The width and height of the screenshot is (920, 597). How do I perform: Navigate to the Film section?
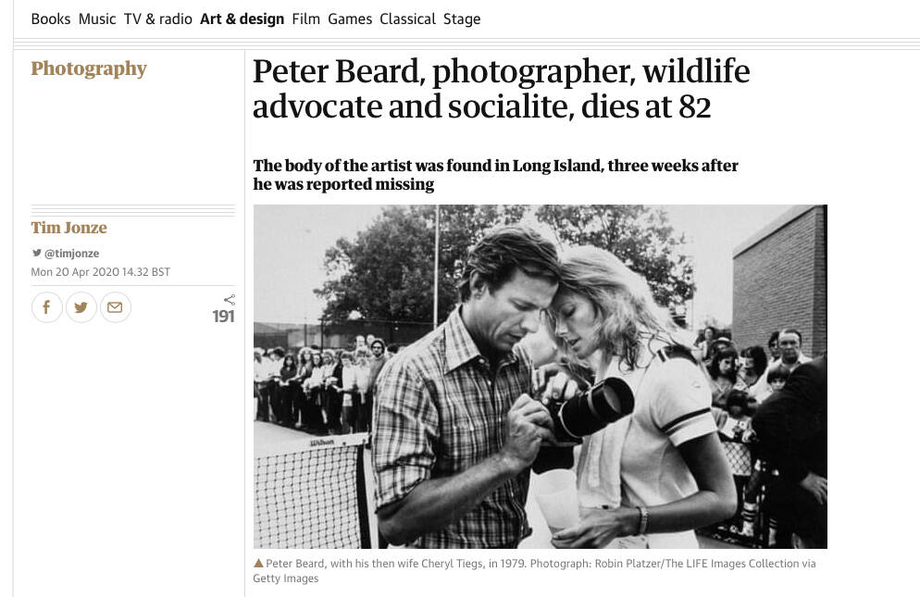305,19
